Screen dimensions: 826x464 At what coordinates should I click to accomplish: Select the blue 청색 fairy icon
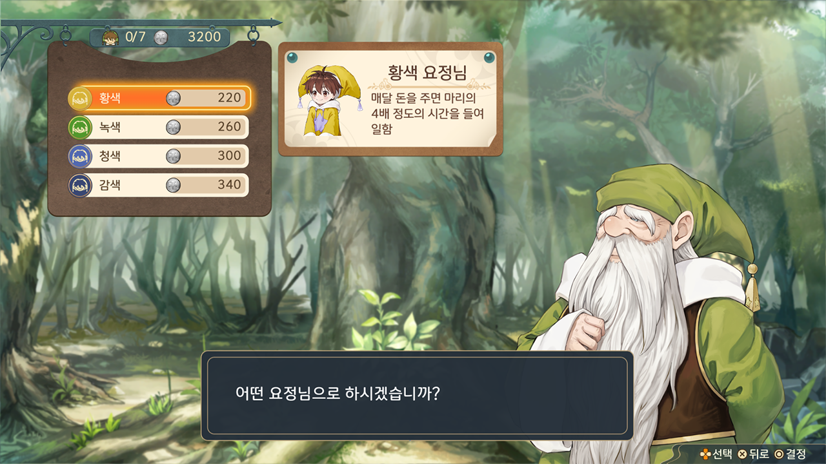79,156
